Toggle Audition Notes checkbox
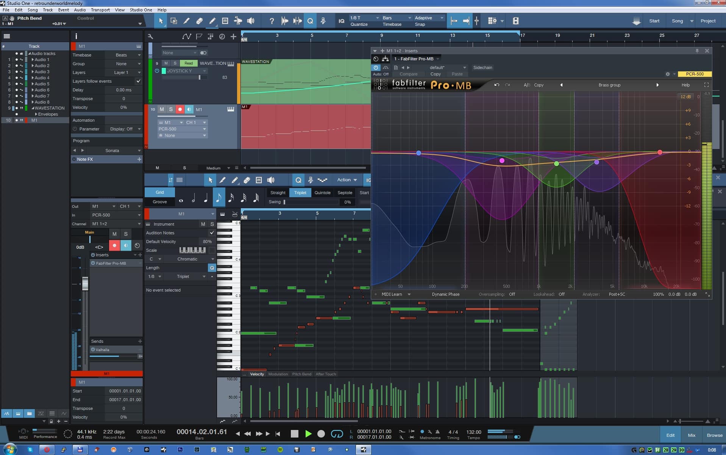The height and width of the screenshot is (455, 726). coord(212,233)
